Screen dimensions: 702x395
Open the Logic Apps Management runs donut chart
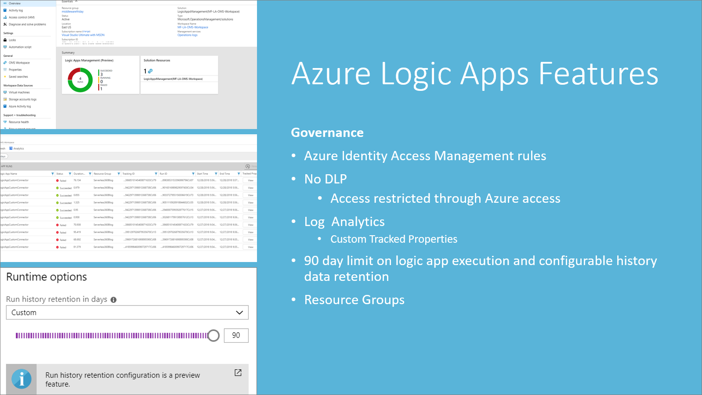tap(80, 80)
